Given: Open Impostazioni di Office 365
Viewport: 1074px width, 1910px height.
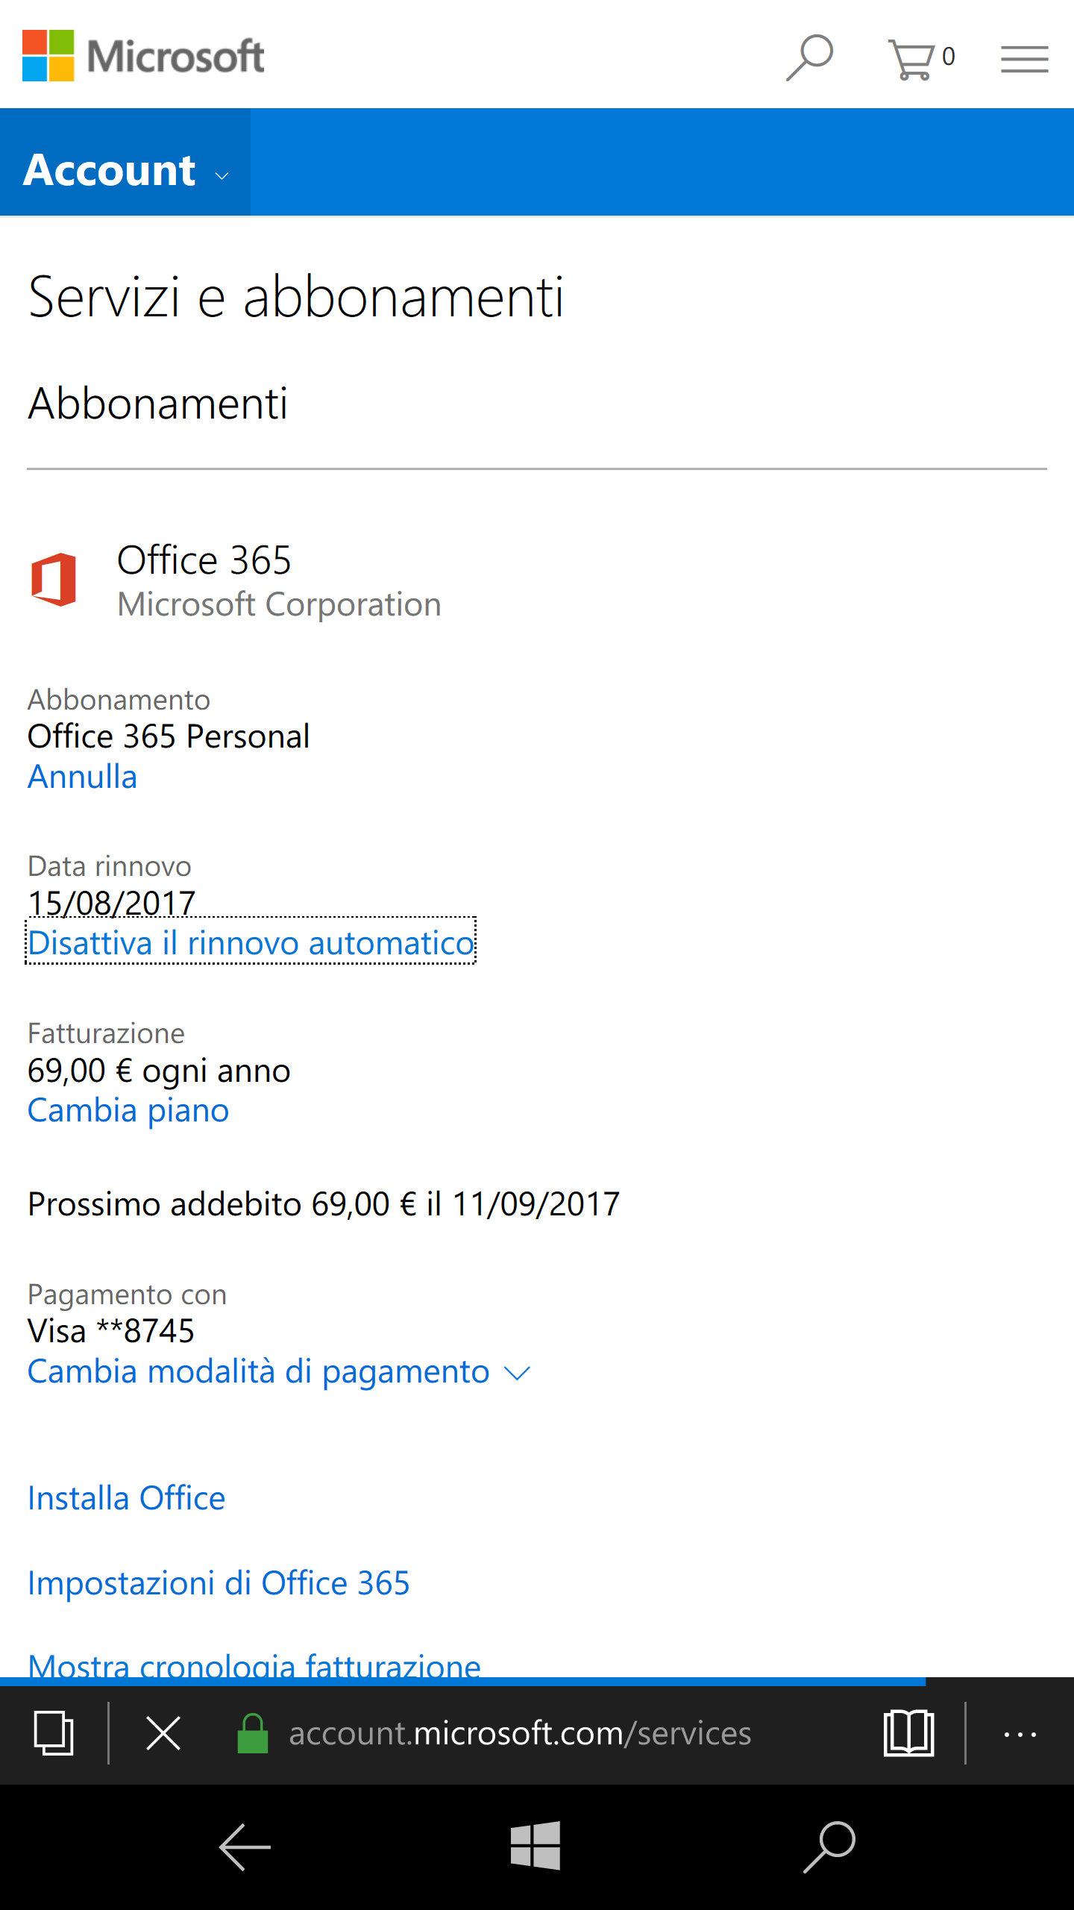Looking at the screenshot, I should point(219,1583).
